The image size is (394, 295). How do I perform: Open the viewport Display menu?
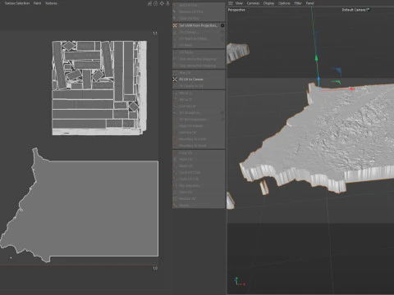(268, 3)
